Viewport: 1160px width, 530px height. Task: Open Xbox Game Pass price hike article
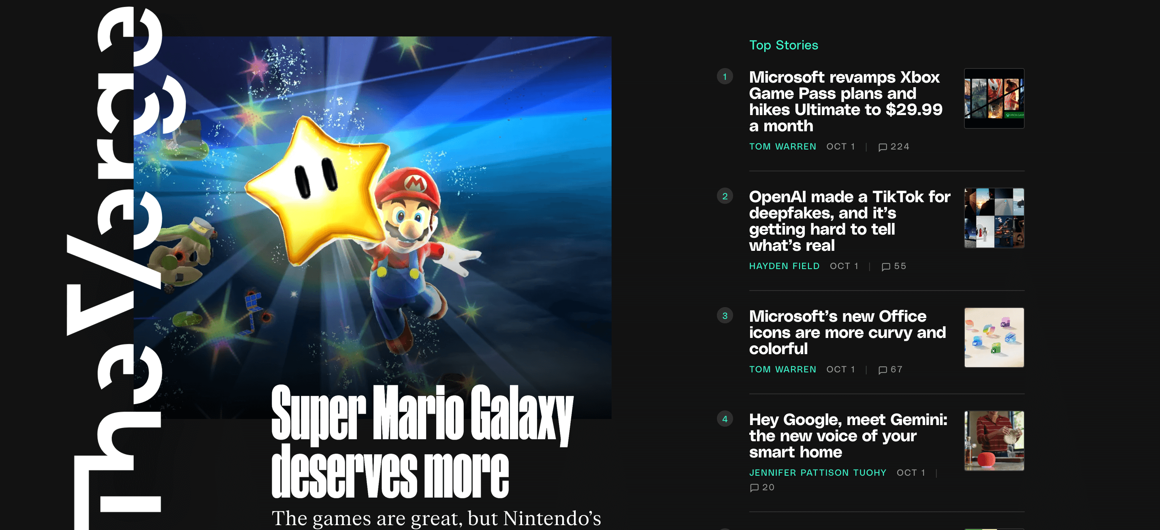845,101
